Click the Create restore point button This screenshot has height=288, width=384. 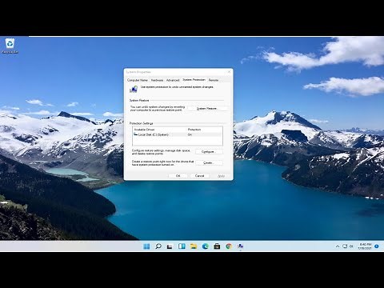pyautogui.click(x=209, y=162)
